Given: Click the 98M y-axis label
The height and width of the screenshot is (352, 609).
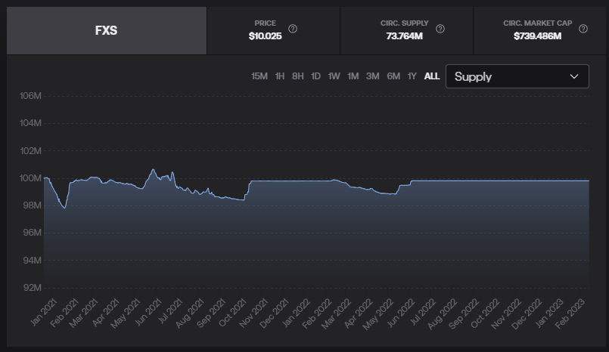Looking at the screenshot, I should (x=33, y=205).
